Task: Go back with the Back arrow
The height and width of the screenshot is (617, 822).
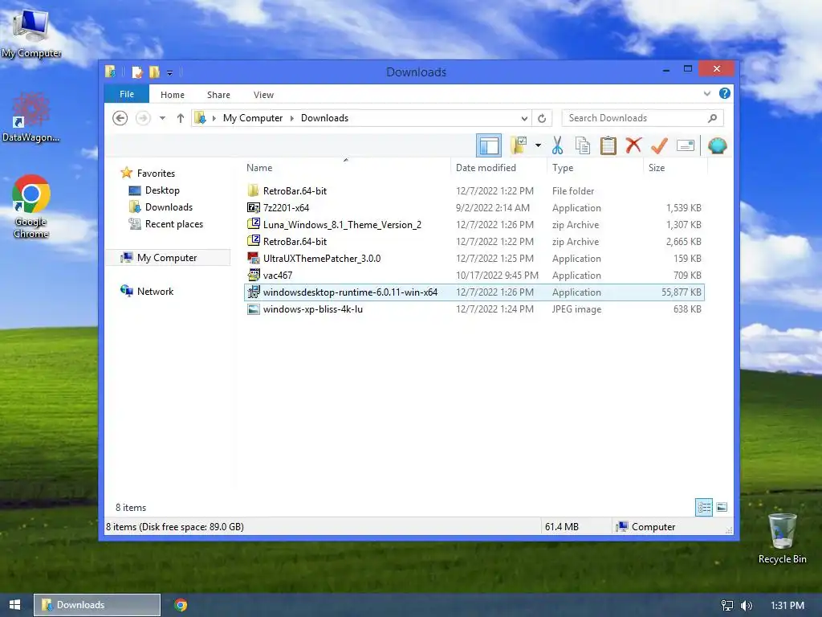Action: coord(120,118)
